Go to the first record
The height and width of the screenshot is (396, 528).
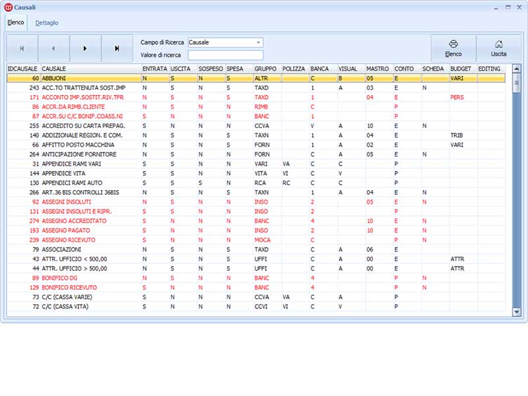[x=22, y=48]
